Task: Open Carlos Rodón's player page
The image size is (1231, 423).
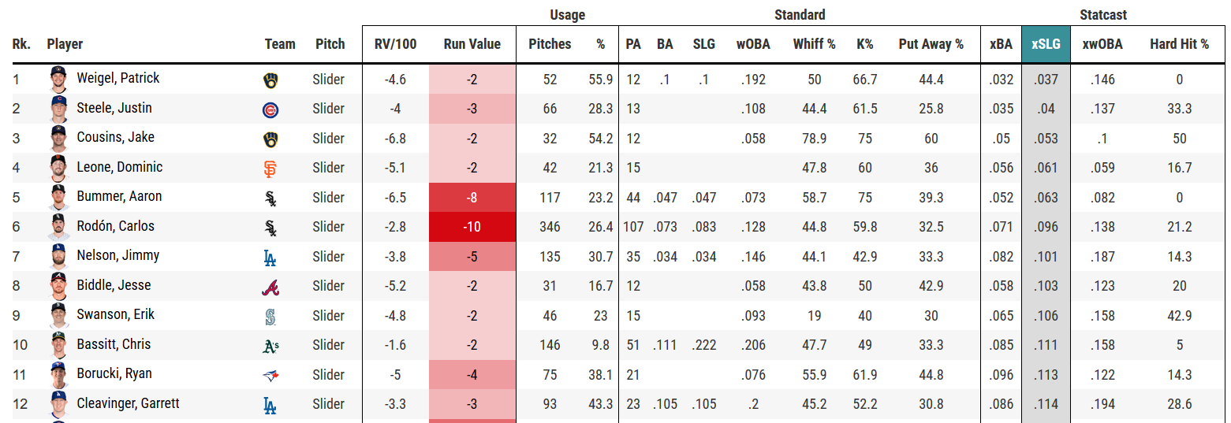Action: coord(115,227)
